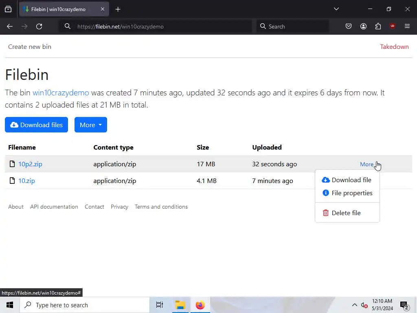Image resolution: width=417 pixels, height=313 pixels.
Task: Click the Download files button
Action: 36,125
